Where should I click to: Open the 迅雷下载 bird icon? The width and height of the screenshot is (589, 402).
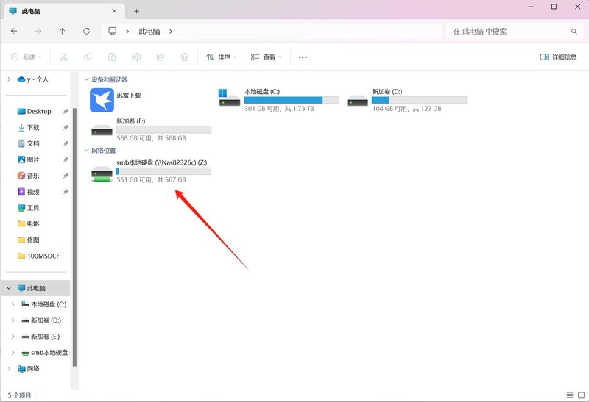[x=102, y=100]
